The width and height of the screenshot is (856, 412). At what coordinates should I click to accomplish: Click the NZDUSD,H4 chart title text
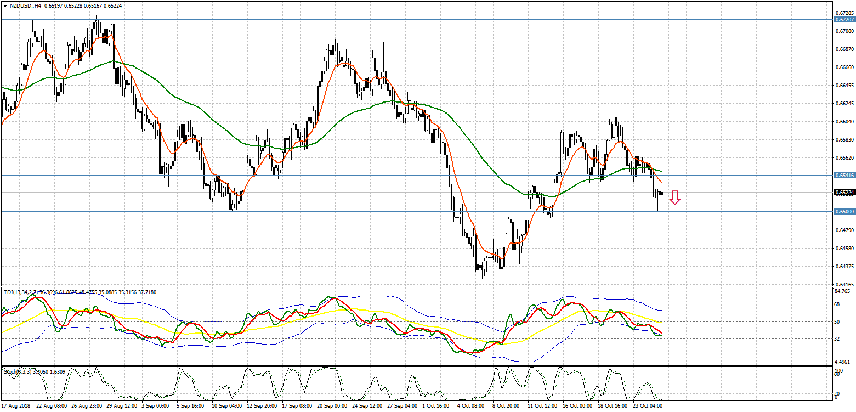coord(25,5)
